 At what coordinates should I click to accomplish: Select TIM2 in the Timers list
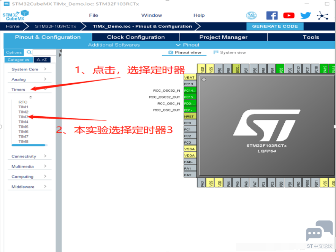pos(23,112)
